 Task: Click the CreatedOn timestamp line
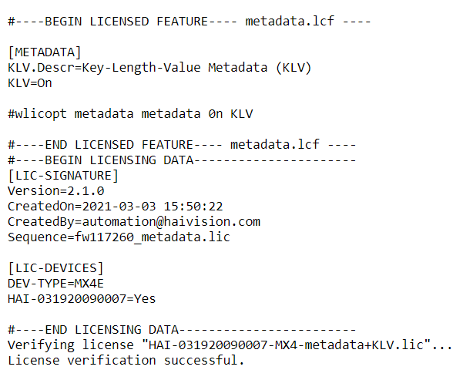(x=116, y=207)
